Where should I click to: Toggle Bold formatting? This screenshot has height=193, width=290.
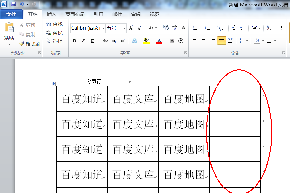click(x=74, y=41)
